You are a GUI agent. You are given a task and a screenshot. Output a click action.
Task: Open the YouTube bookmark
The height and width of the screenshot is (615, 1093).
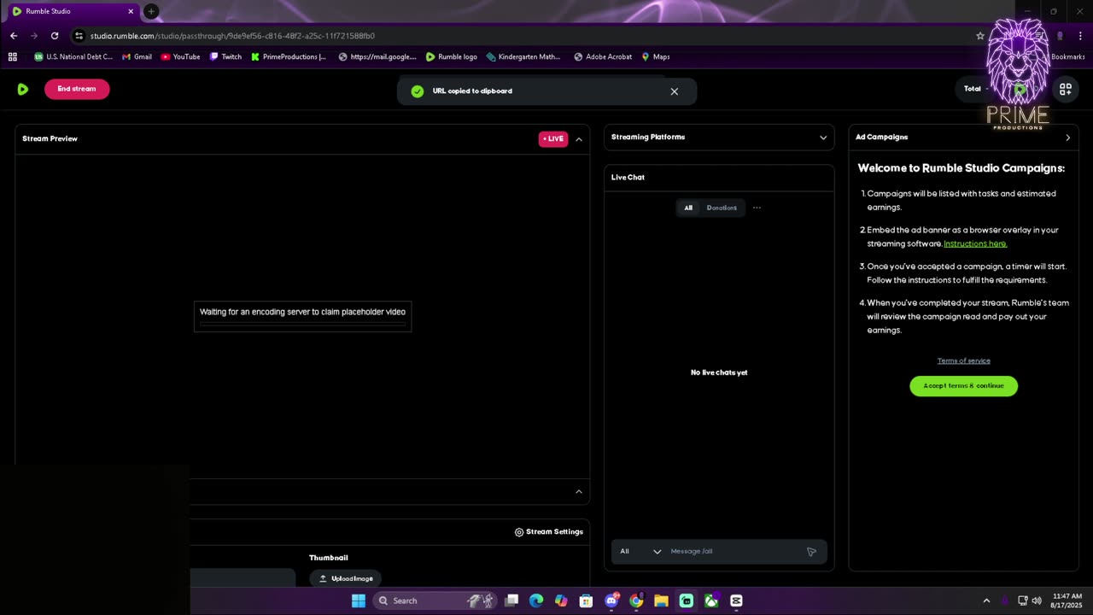180,57
